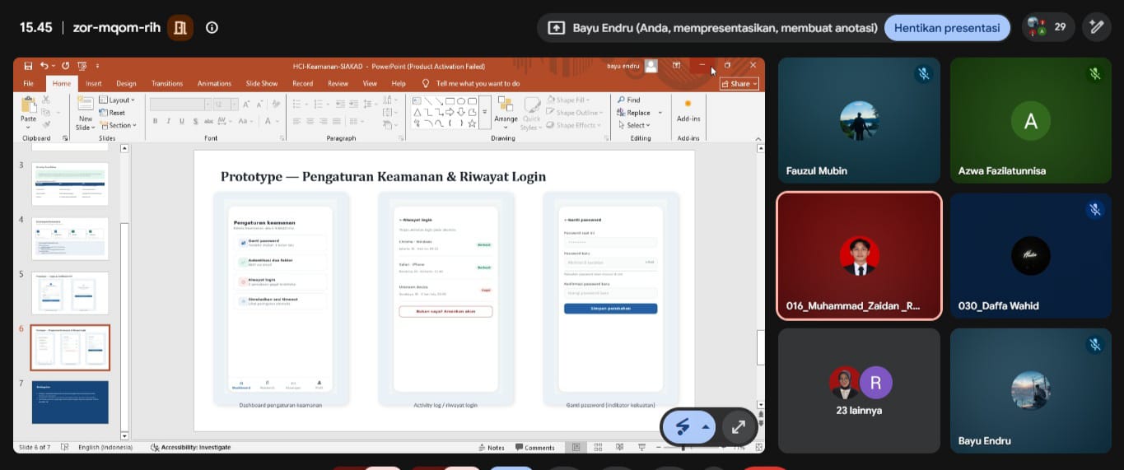This screenshot has height=470, width=1124.
Task: Open the font size dropdown
Action: click(235, 105)
